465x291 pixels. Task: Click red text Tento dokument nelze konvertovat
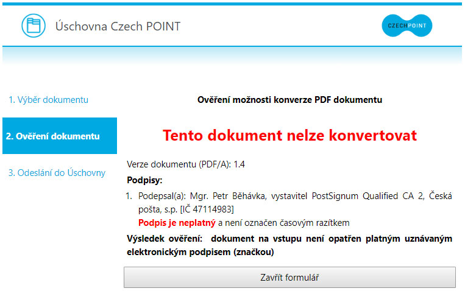[x=289, y=135]
